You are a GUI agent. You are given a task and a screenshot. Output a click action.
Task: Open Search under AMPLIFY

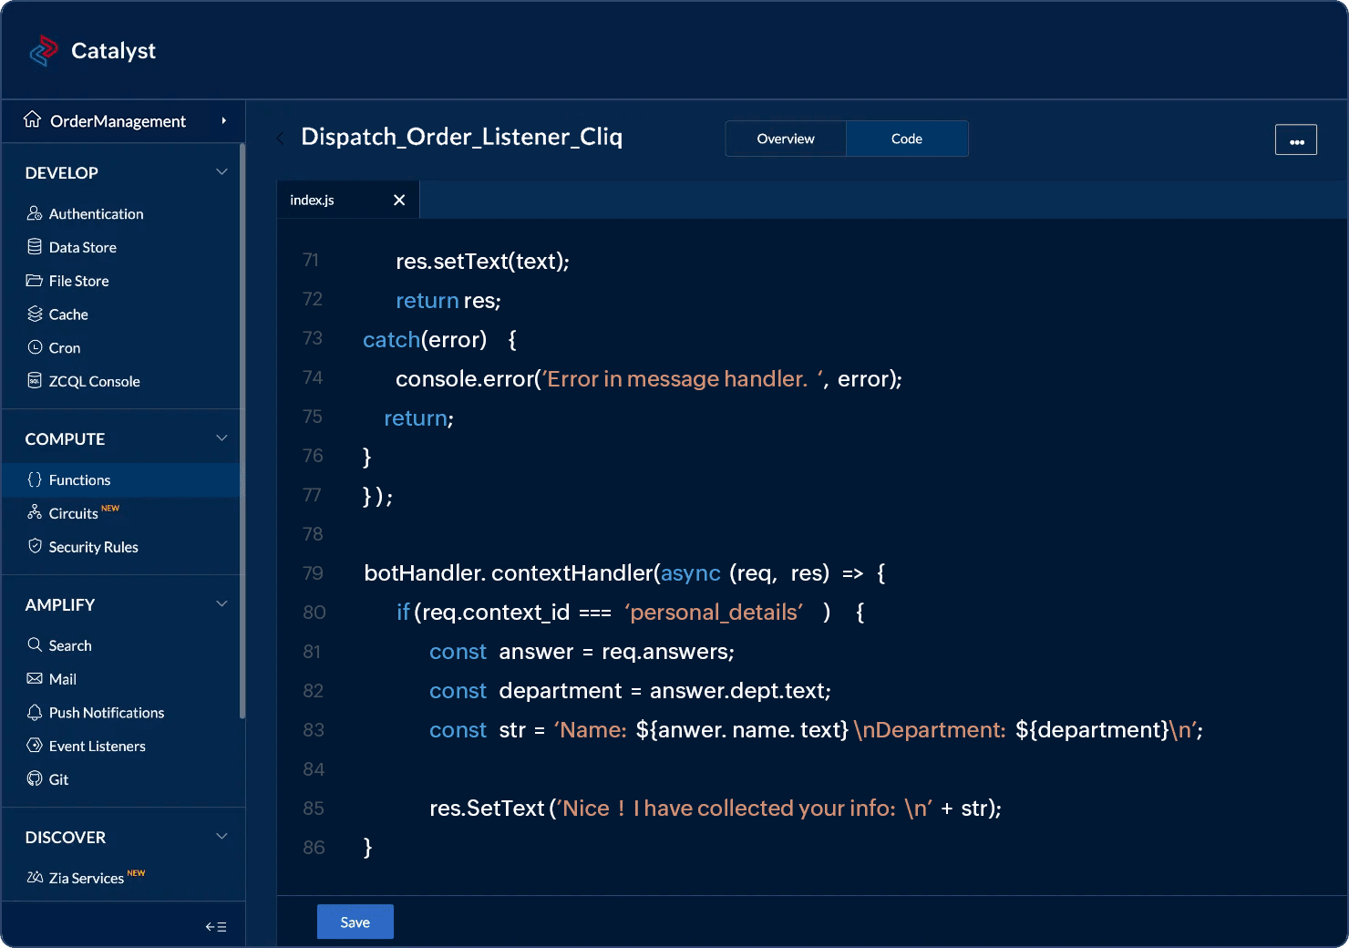70,645
